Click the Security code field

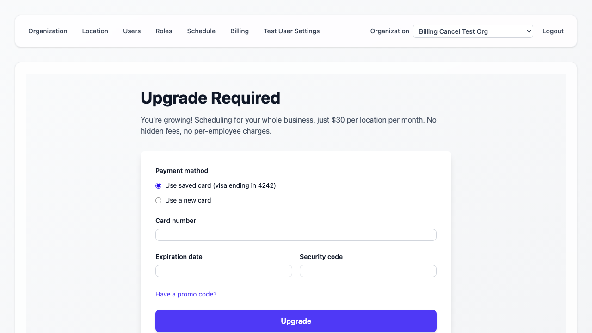368,271
